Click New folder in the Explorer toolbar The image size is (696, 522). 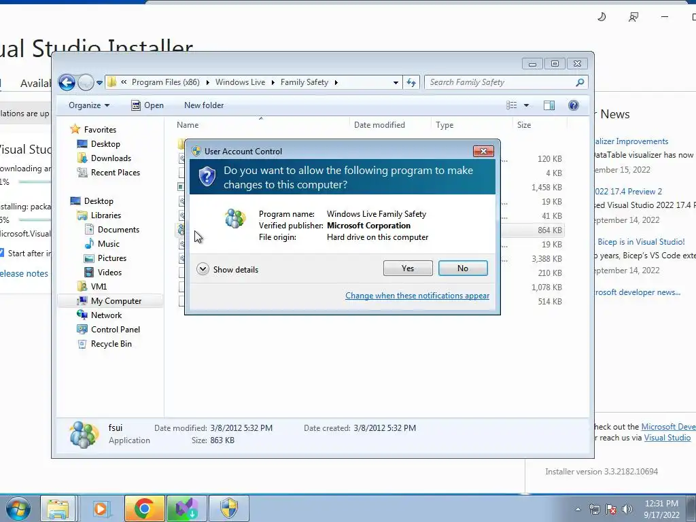click(x=204, y=105)
